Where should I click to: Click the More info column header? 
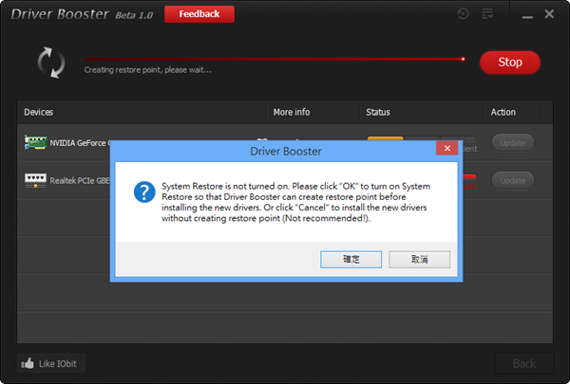[x=292, y=112]
